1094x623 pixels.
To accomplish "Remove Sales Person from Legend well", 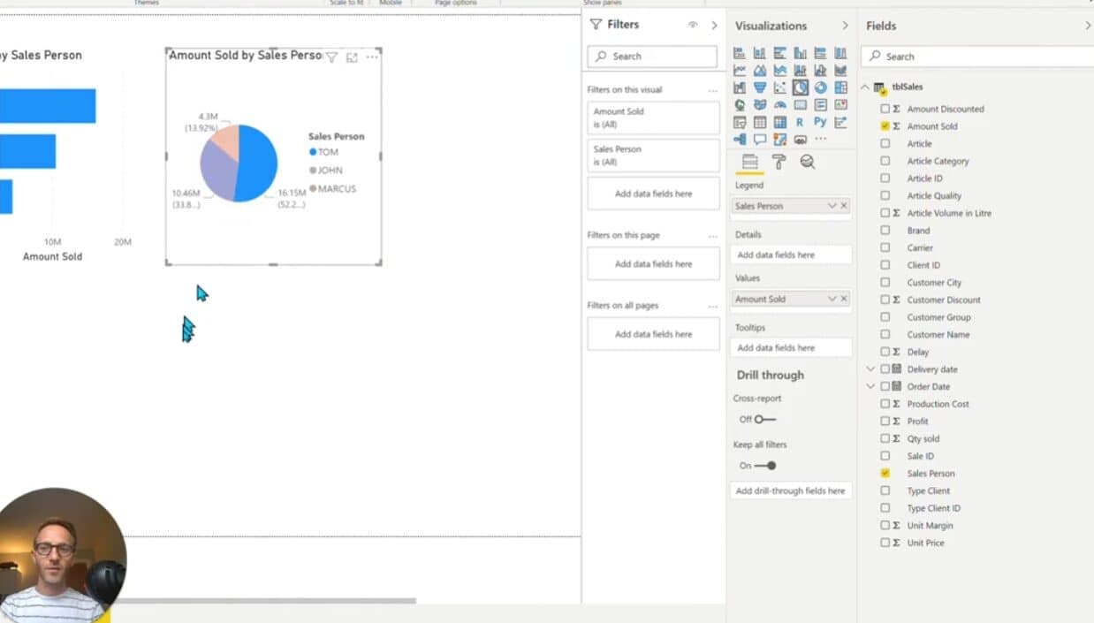I will (844, 206).
